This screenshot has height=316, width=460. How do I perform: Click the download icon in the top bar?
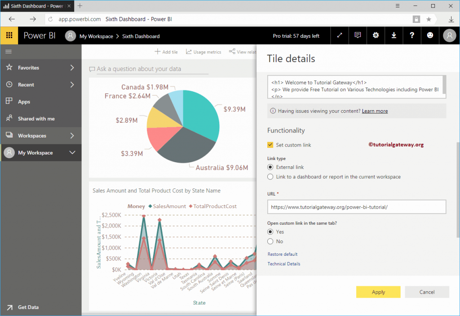pyautogui.click(x=394, y=36)
